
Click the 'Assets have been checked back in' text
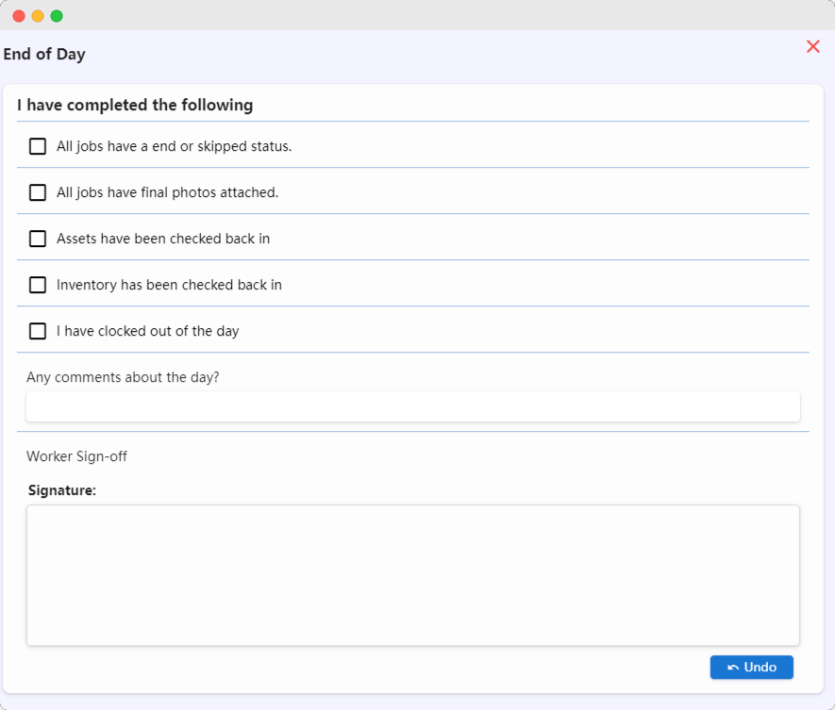tap(163, 239)
